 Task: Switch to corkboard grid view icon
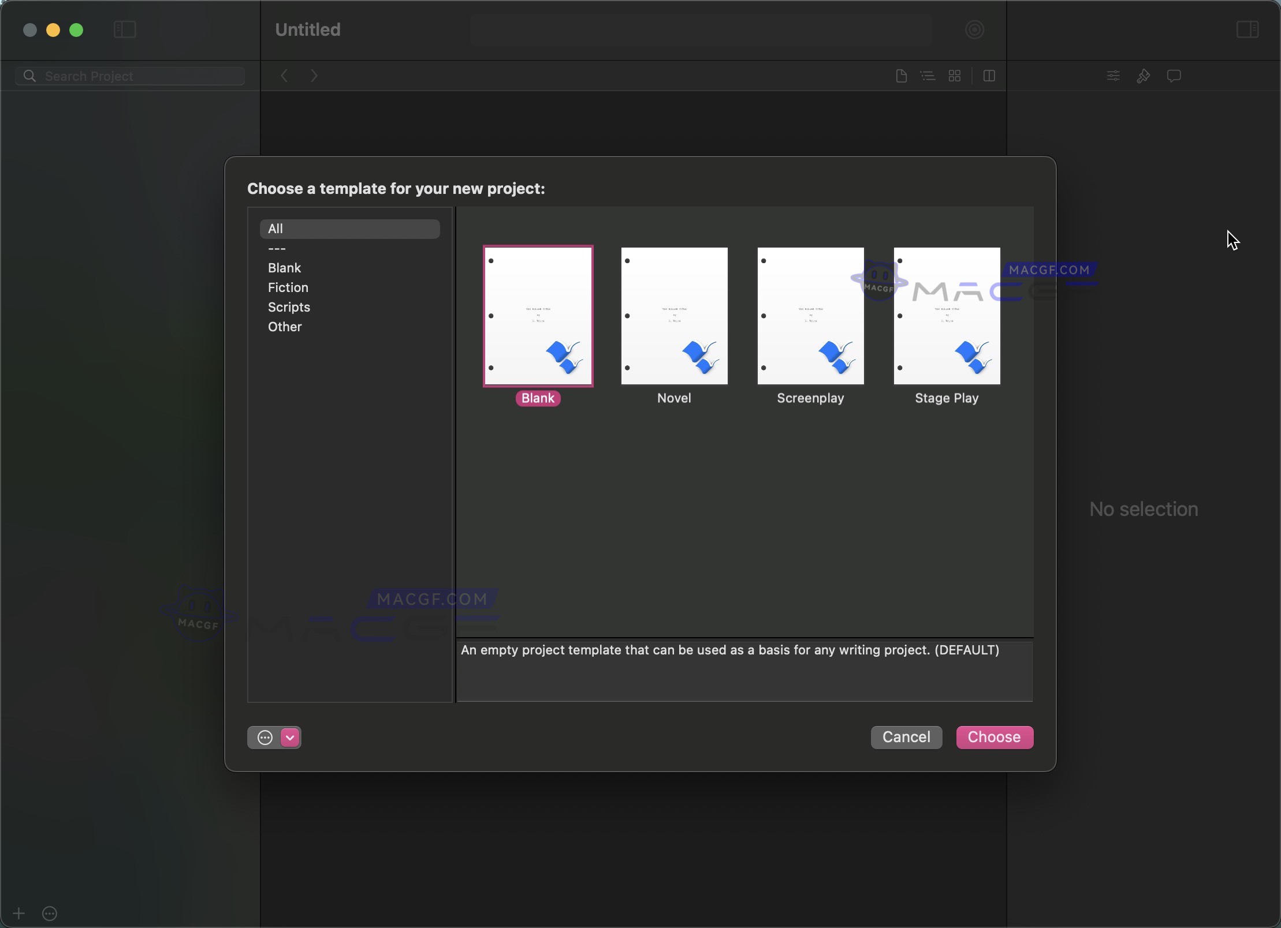coord(955,76)
